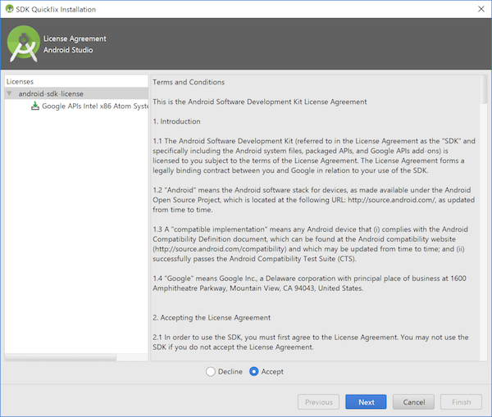This screenshot has width=492, height=417.
Task: Close the SDK Quickfix Installation dialog
Action: coord(481,9)
